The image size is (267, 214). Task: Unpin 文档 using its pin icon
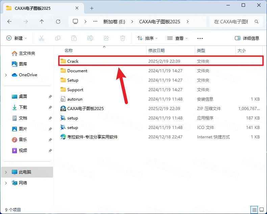point(50,118)
